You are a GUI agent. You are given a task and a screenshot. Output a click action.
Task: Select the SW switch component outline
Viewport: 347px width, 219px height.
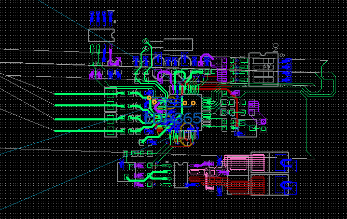click(x=263, y=69)
